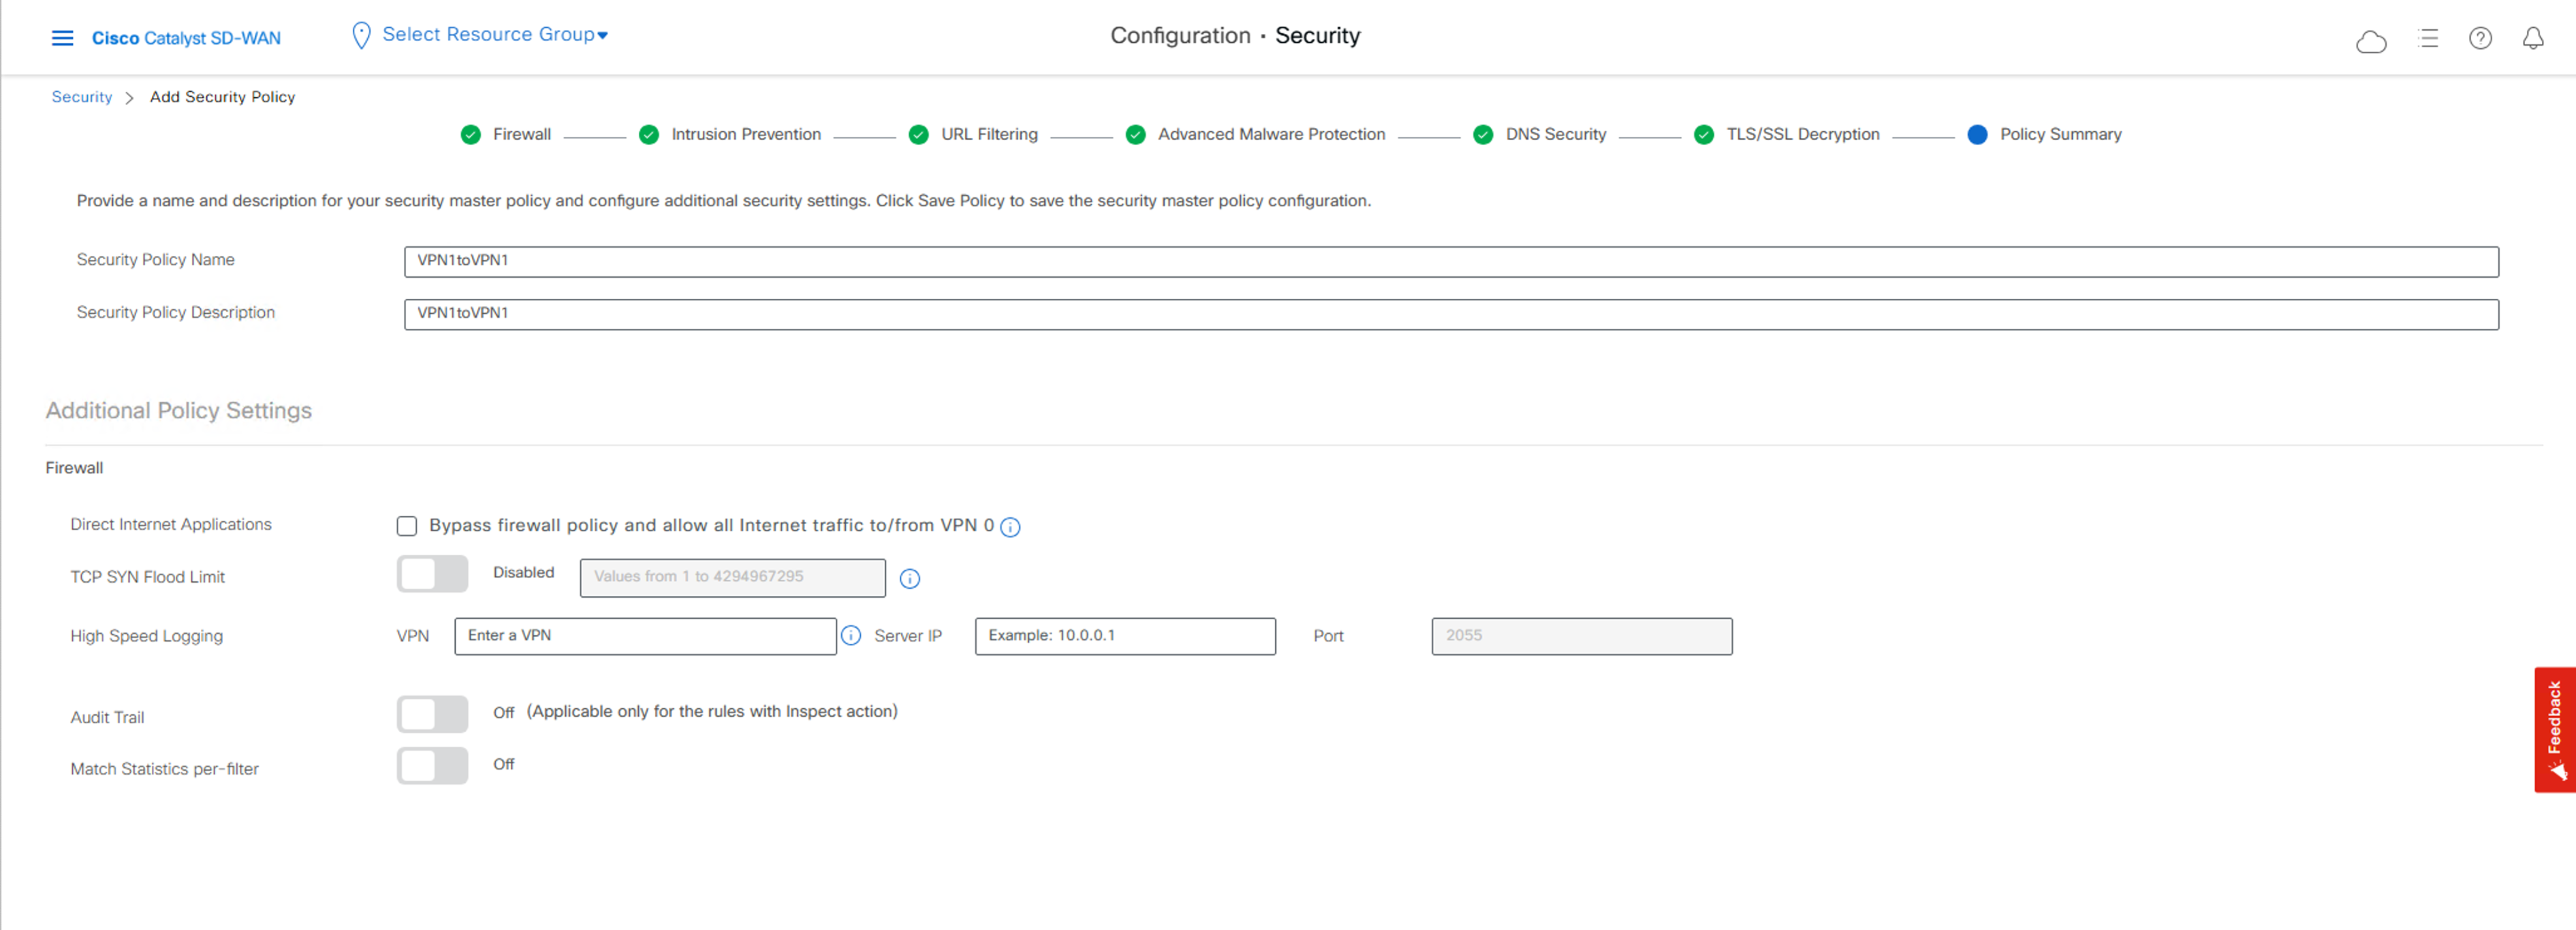Click the cloud status icon

click(x=2370, y=41)
